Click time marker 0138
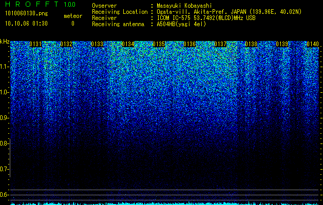 pos(251,44)
